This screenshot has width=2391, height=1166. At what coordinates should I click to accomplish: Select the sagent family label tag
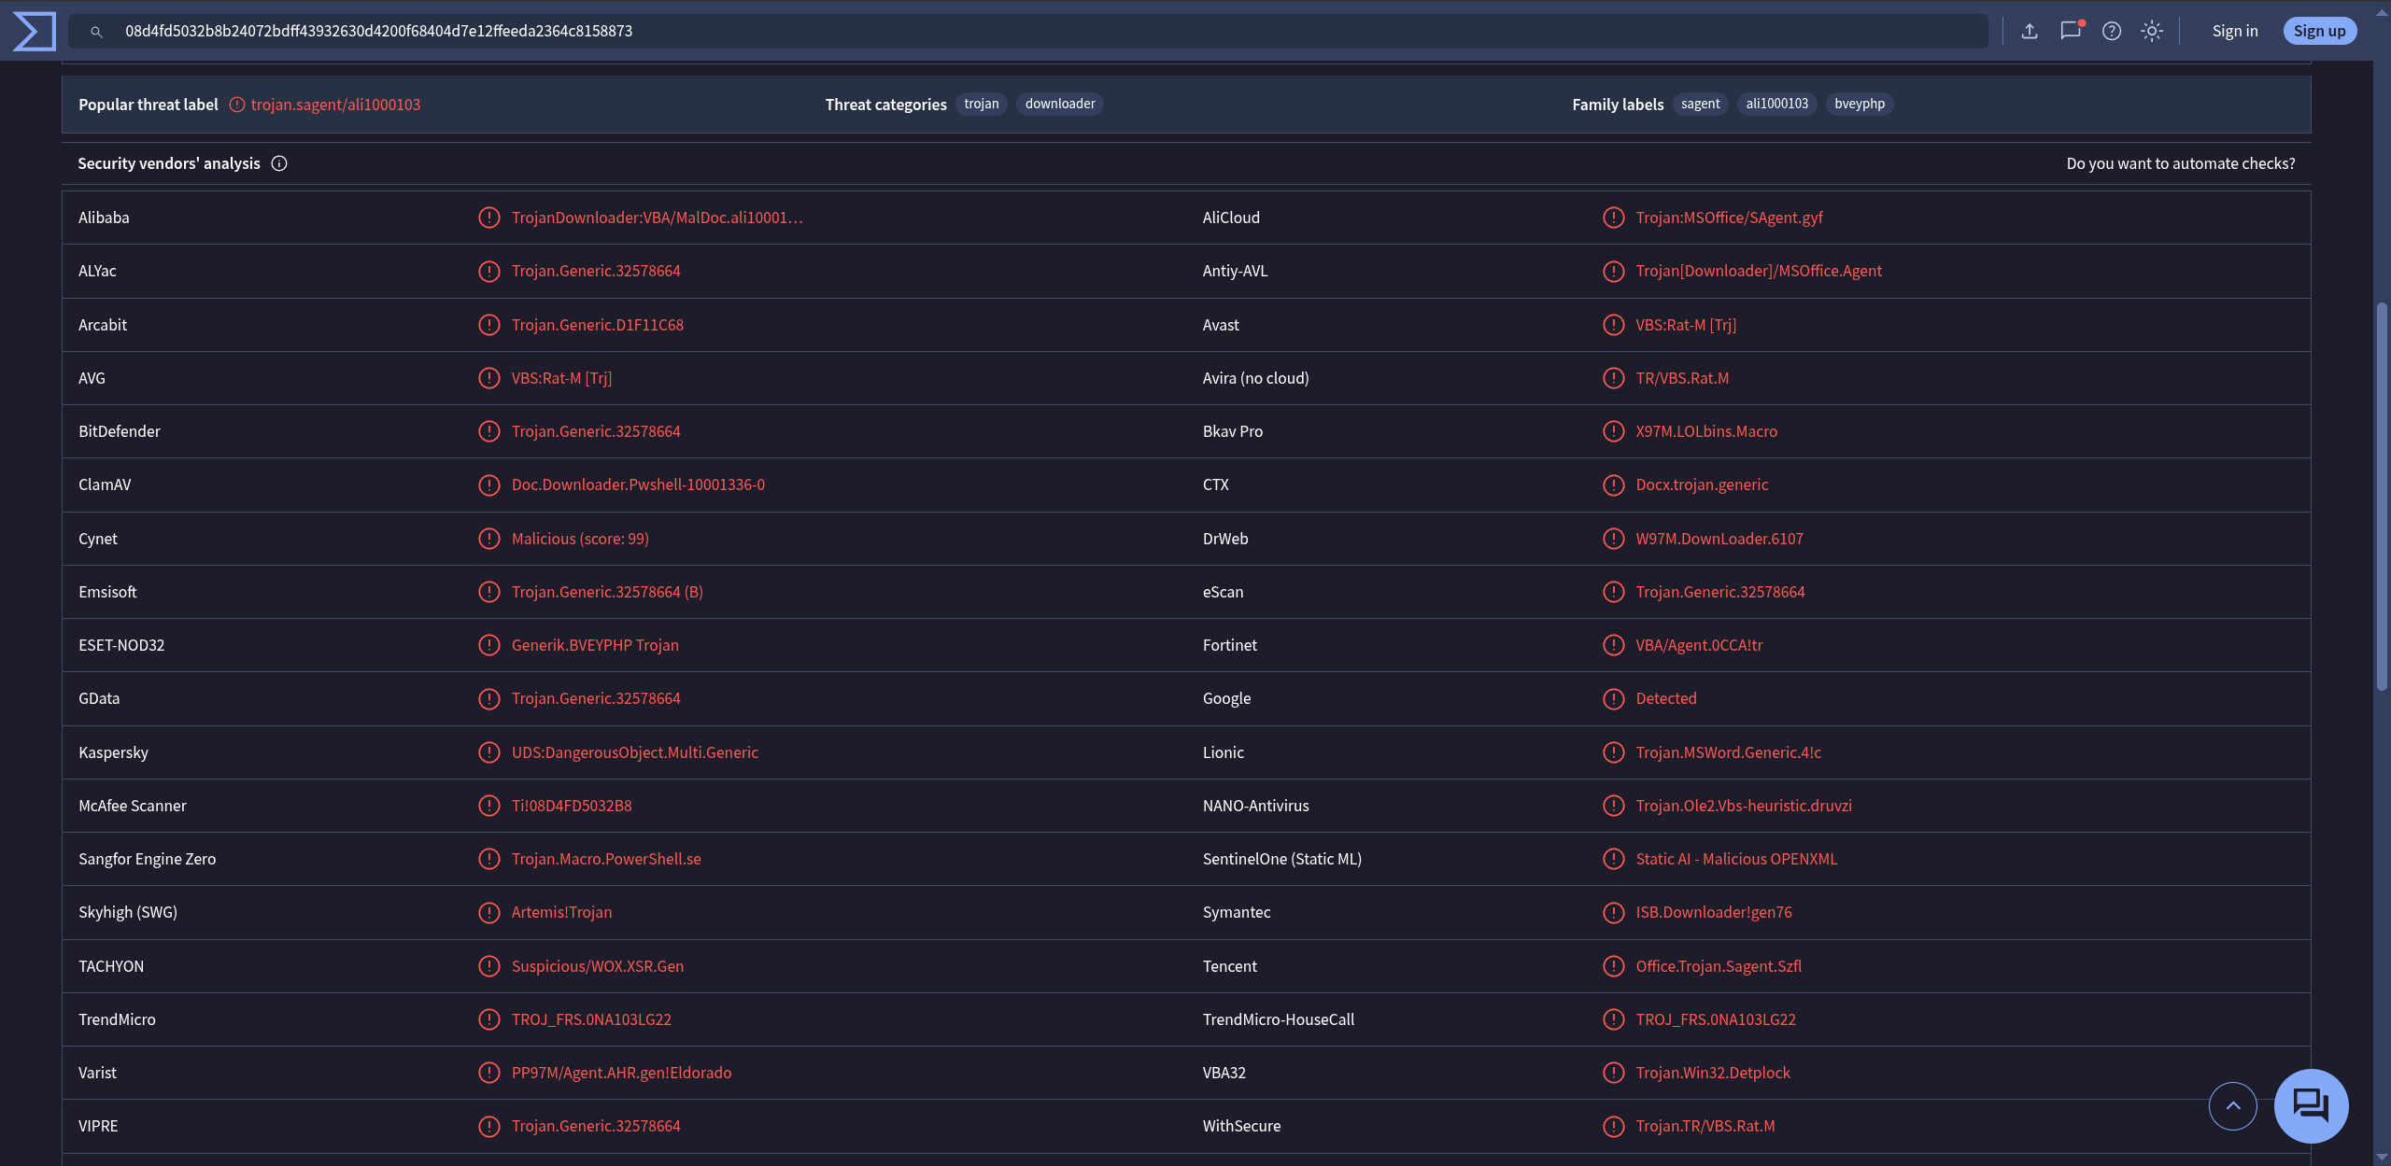(1700, 104)
